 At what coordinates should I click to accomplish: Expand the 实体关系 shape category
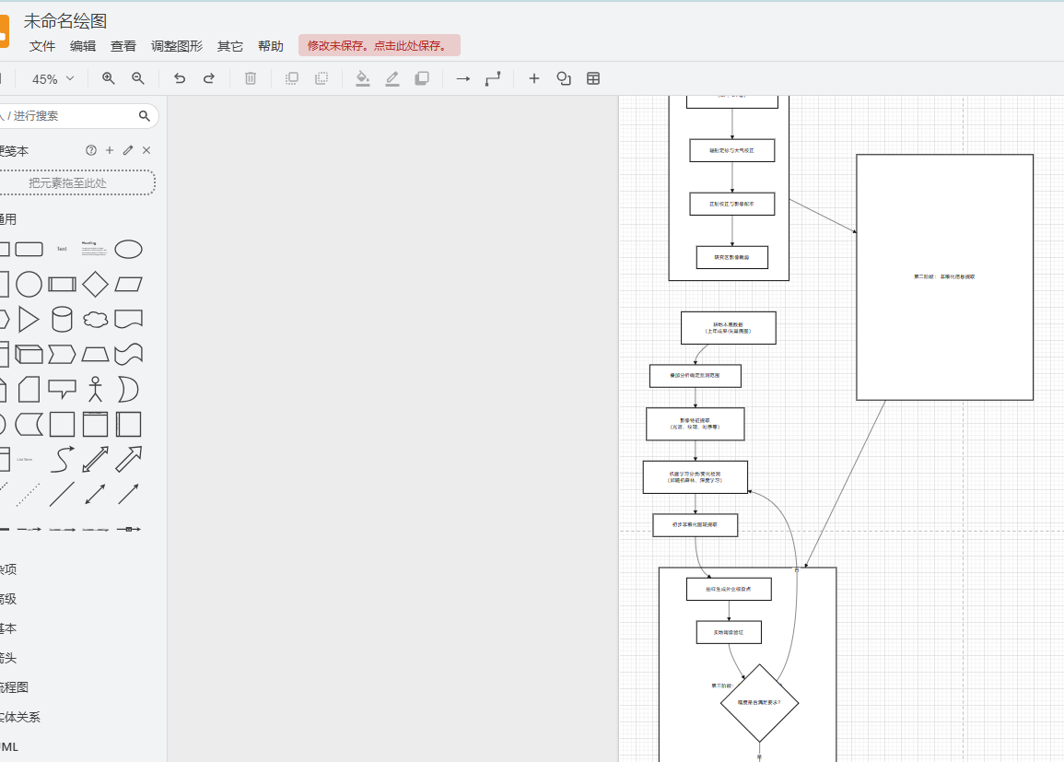[x=19, y=717]
